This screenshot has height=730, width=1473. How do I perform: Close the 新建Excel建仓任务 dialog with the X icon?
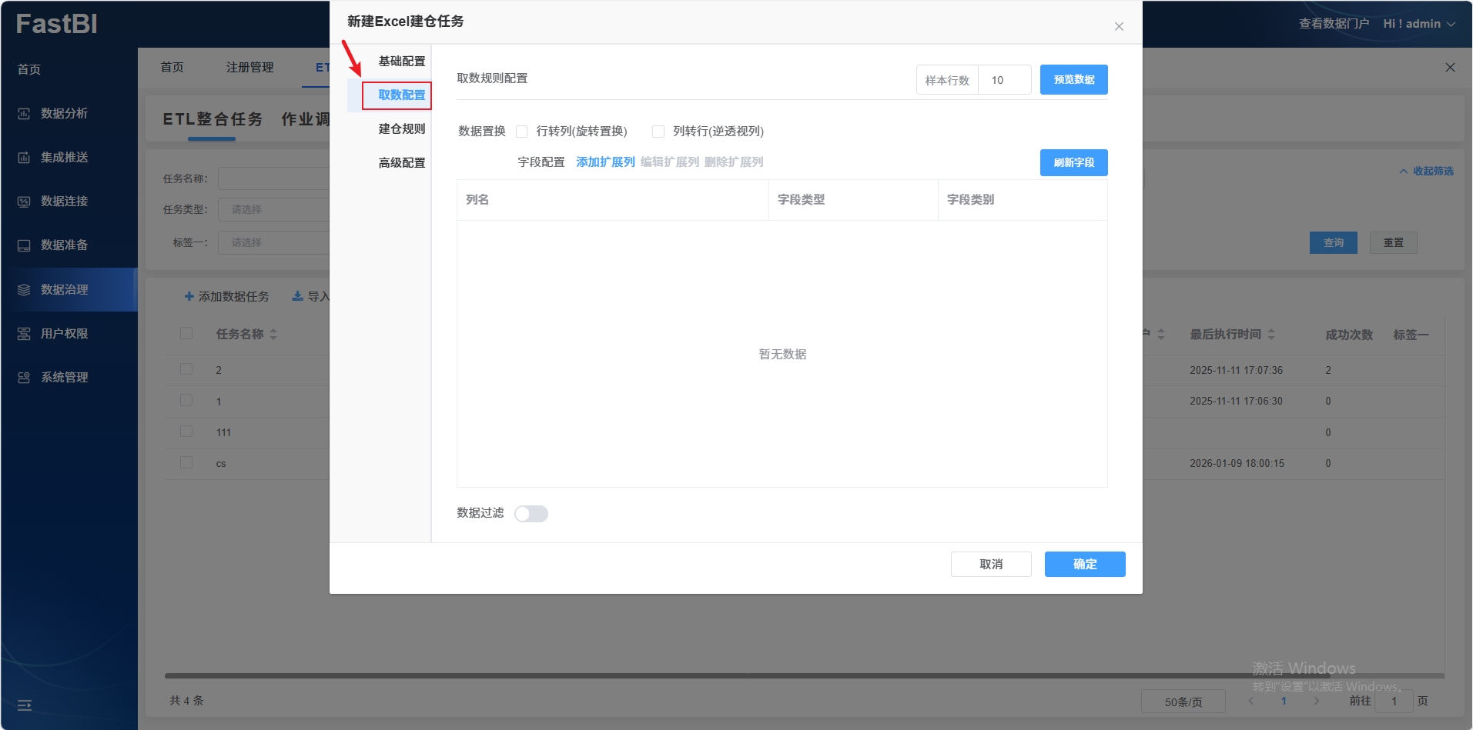pyautogui.click(x=1119, y=26)
